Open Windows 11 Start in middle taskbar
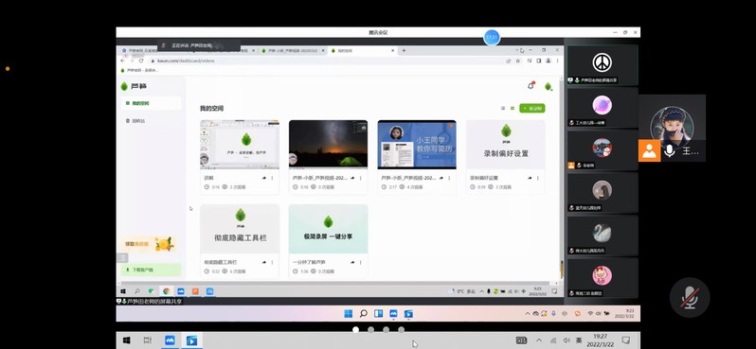 coord(348,314)
